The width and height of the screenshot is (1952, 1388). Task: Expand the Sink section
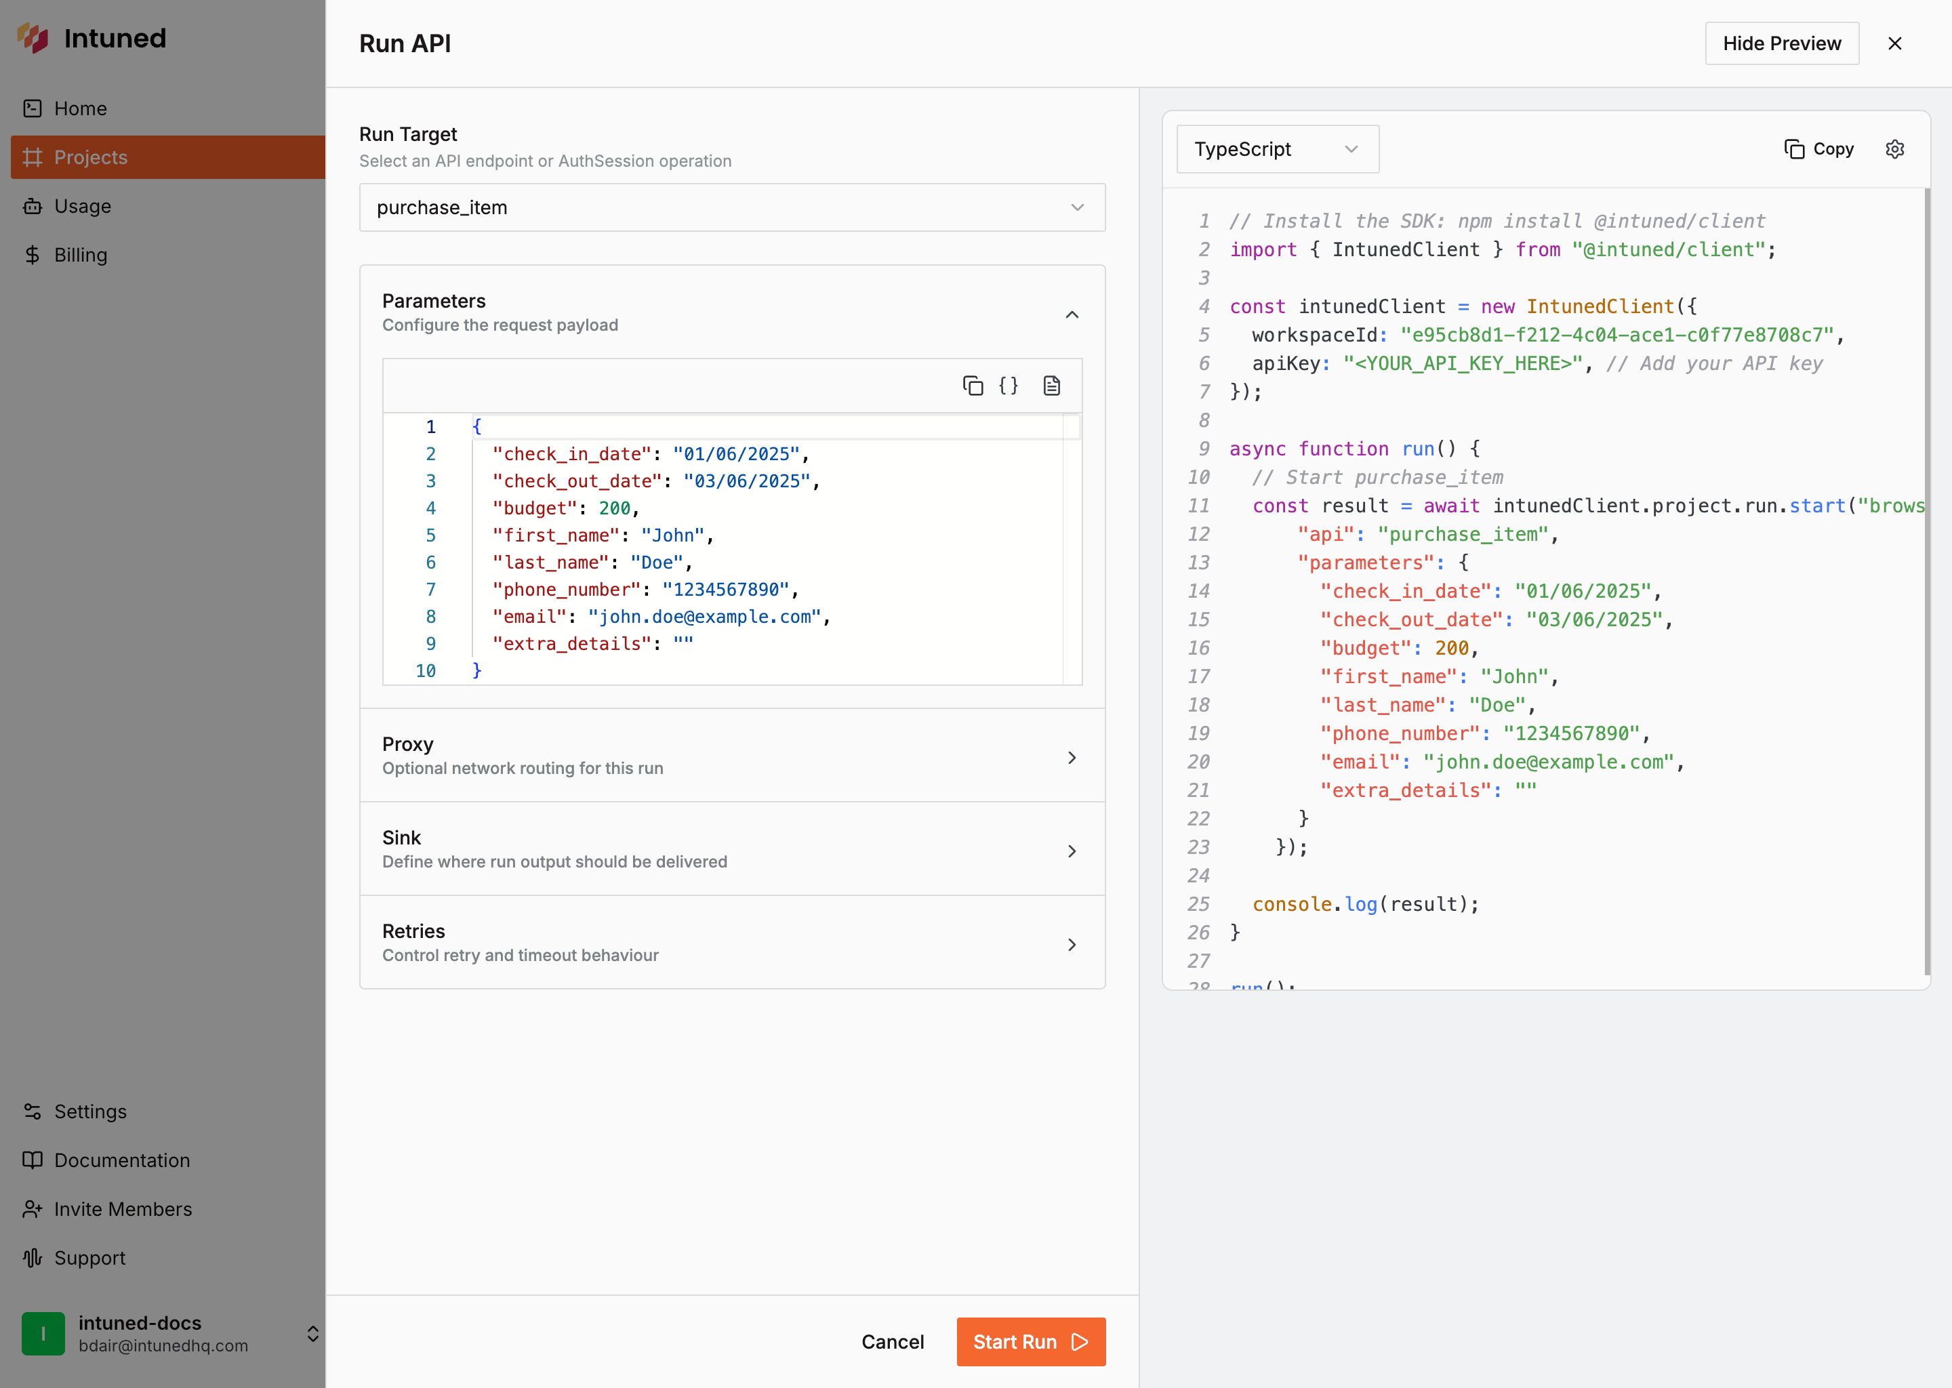pos(733,849)
